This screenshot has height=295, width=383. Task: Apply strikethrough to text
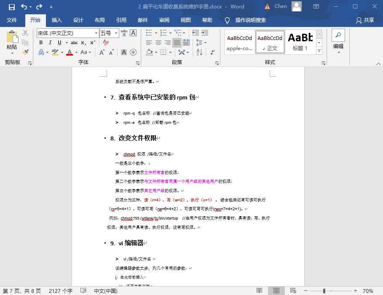coord(74,43)
